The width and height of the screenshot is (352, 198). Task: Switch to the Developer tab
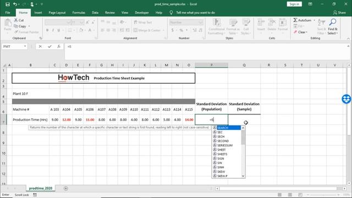142,13
